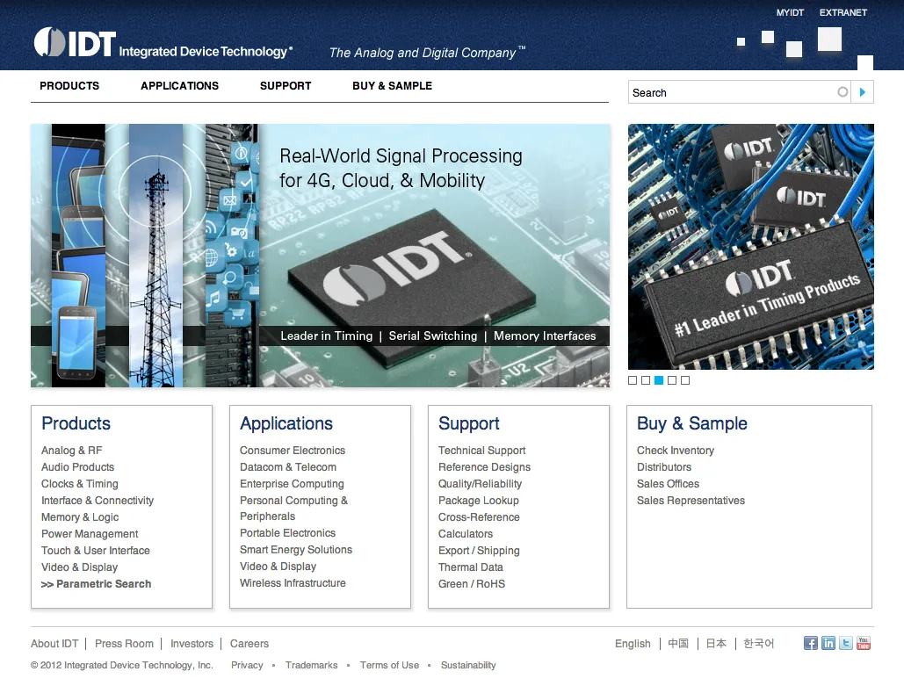Click the MYIDT link at top
Image resolution: width=904 pixels, height=693 pixels.
click(x=790, y=12)
